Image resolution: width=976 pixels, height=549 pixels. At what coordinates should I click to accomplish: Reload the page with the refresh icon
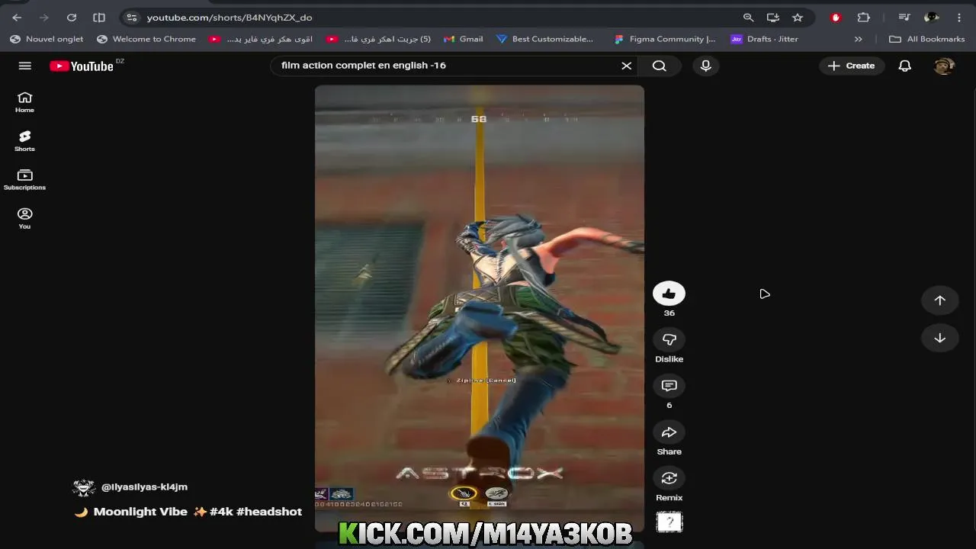(72, 18)
